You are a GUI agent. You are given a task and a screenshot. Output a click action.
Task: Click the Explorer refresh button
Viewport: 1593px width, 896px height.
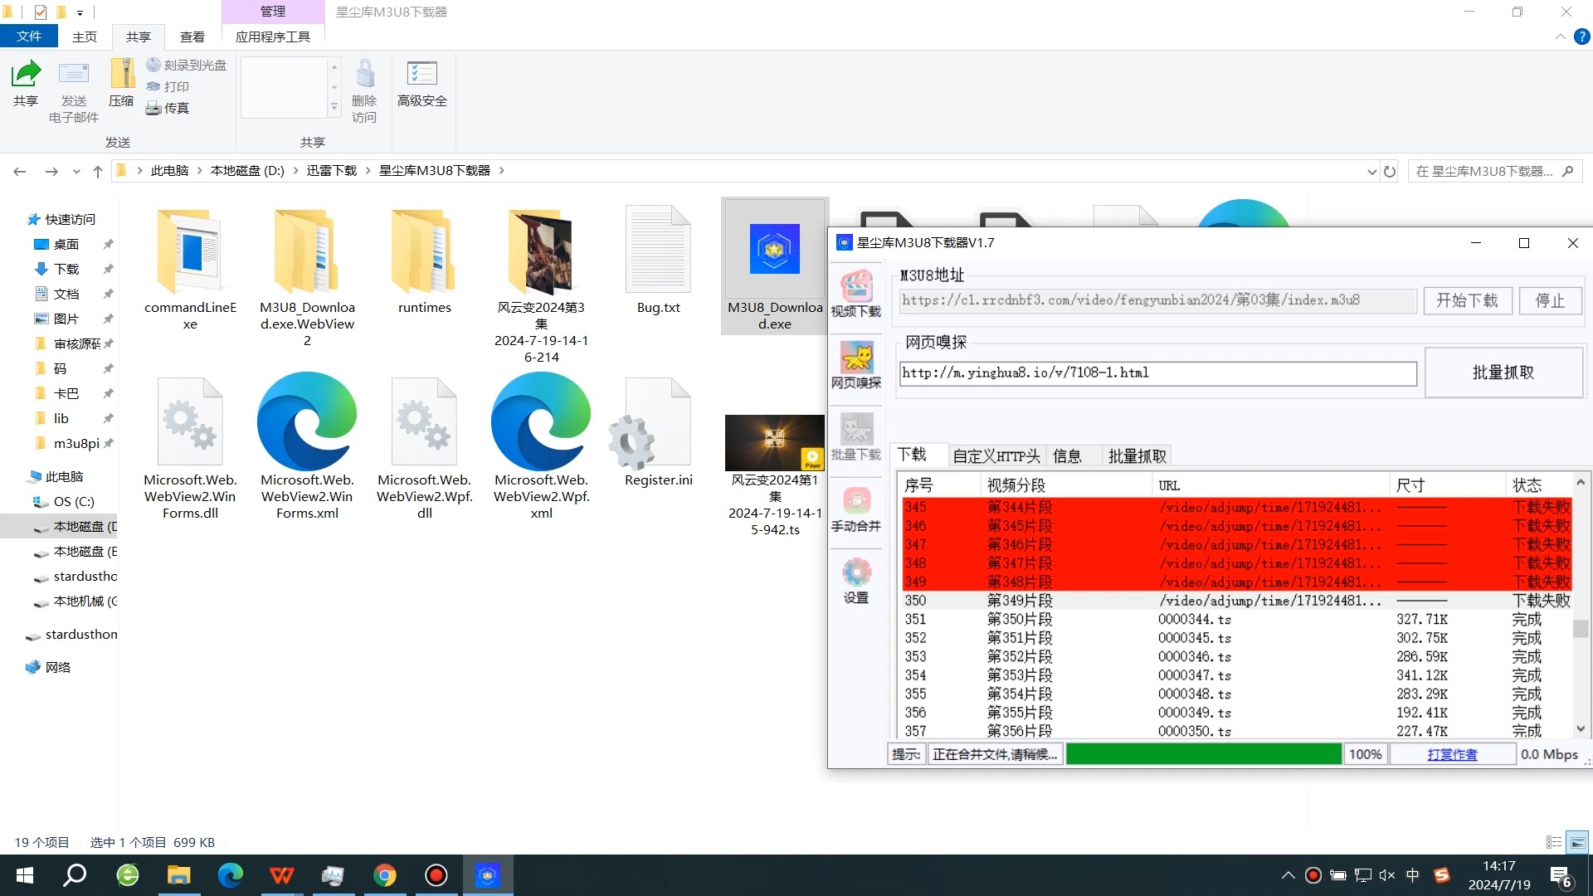click(1390, 172)
